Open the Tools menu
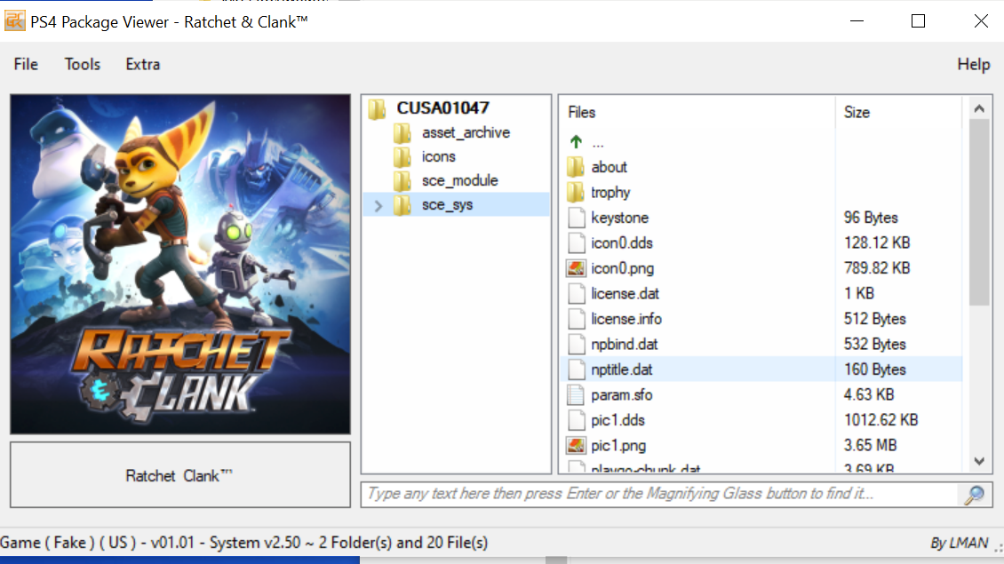 (82, 65)
